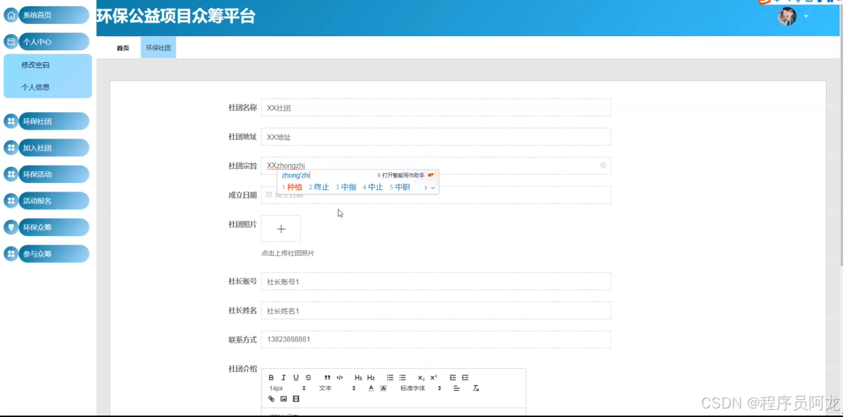This screenshot has width=843, height=417.
Task: Toggle strikethrough in the editor toolbar
Action: [308, 377]
